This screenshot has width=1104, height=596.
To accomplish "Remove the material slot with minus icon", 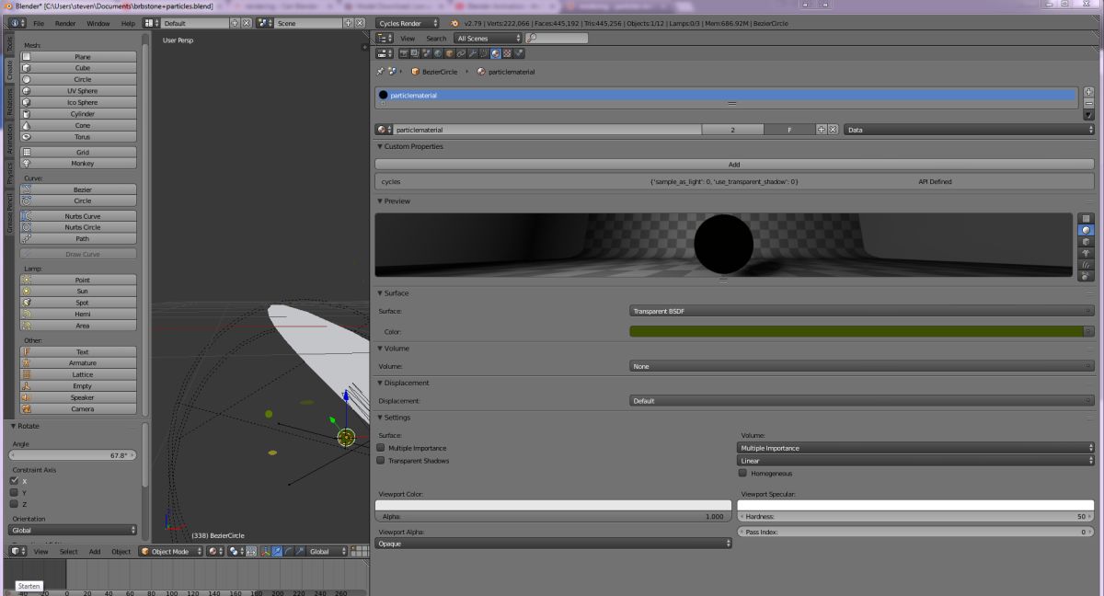I will click(1088, 103).
